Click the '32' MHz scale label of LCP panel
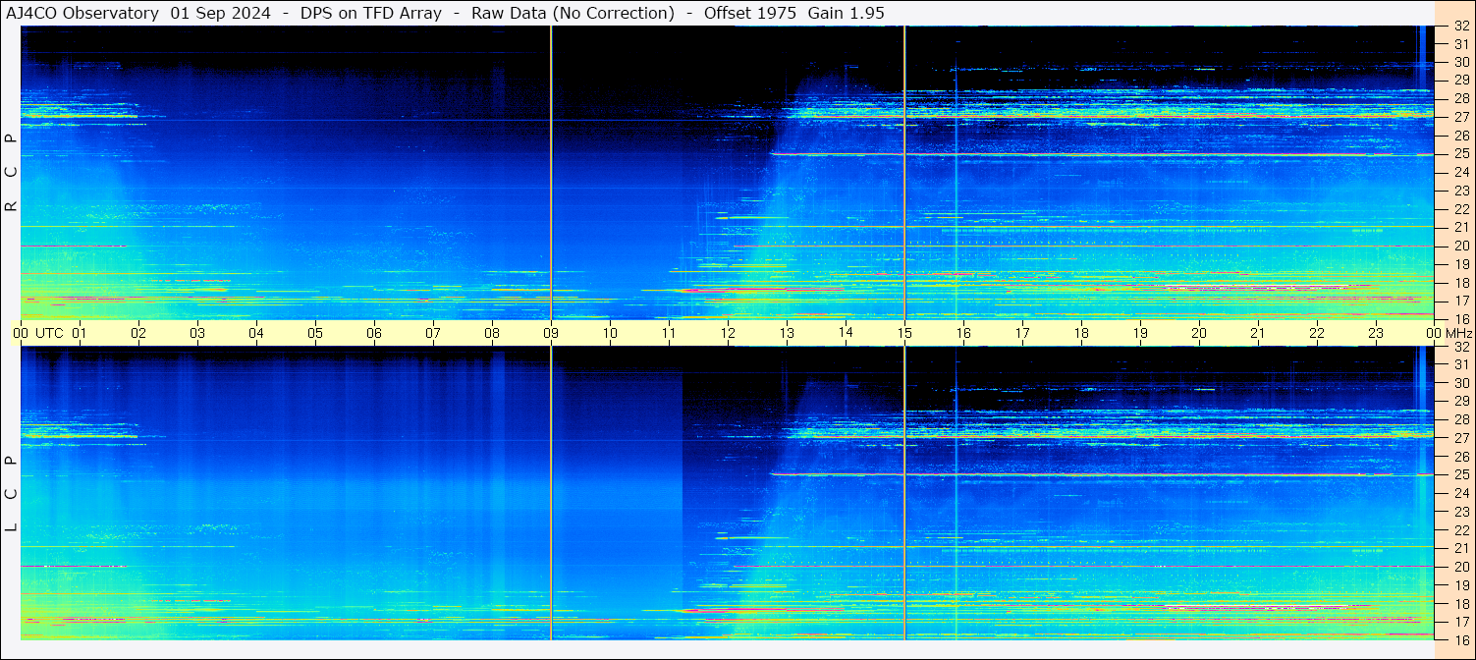 point(1461,347)
